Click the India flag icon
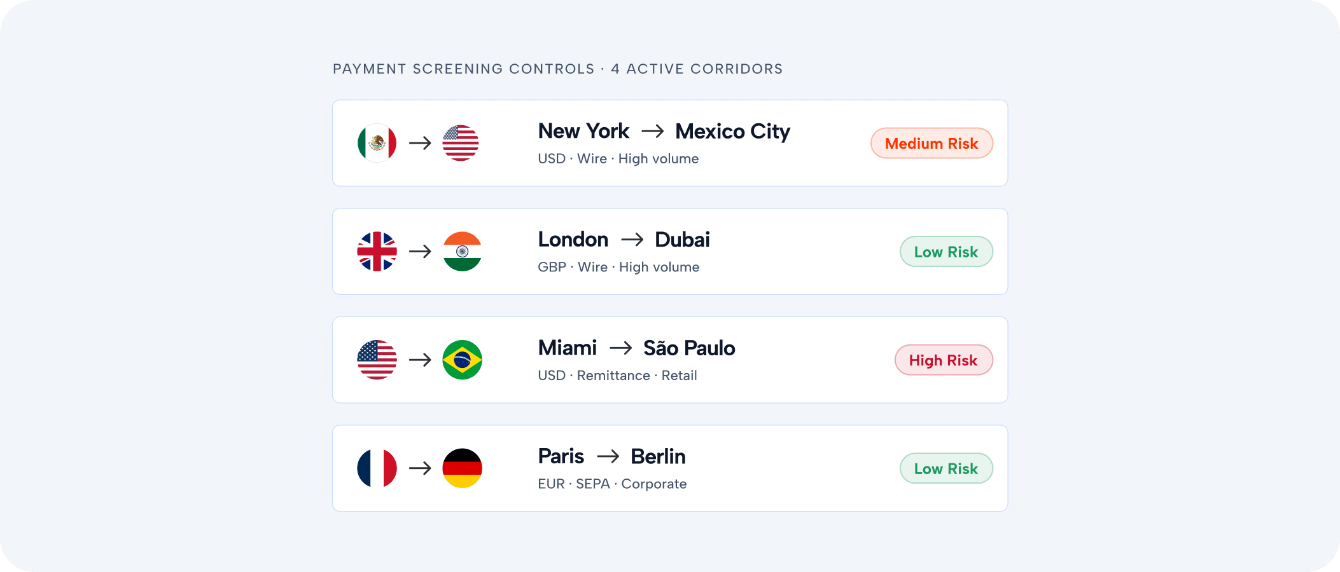 [x=462, y=252]
